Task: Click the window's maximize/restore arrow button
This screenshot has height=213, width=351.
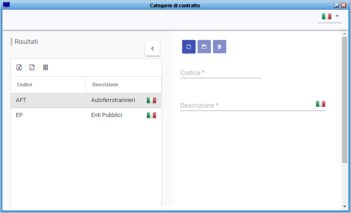Action: click(336, 5)
